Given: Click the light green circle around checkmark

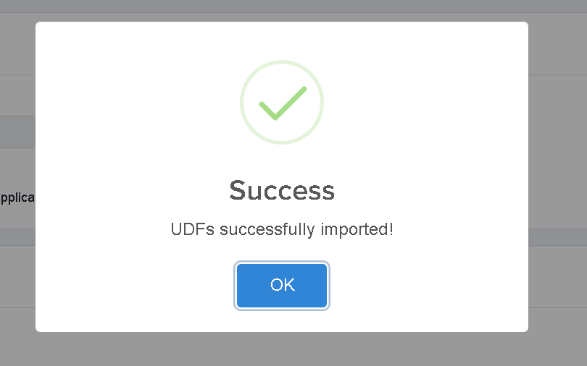Looking at the screenshot, I should [282, 102].
